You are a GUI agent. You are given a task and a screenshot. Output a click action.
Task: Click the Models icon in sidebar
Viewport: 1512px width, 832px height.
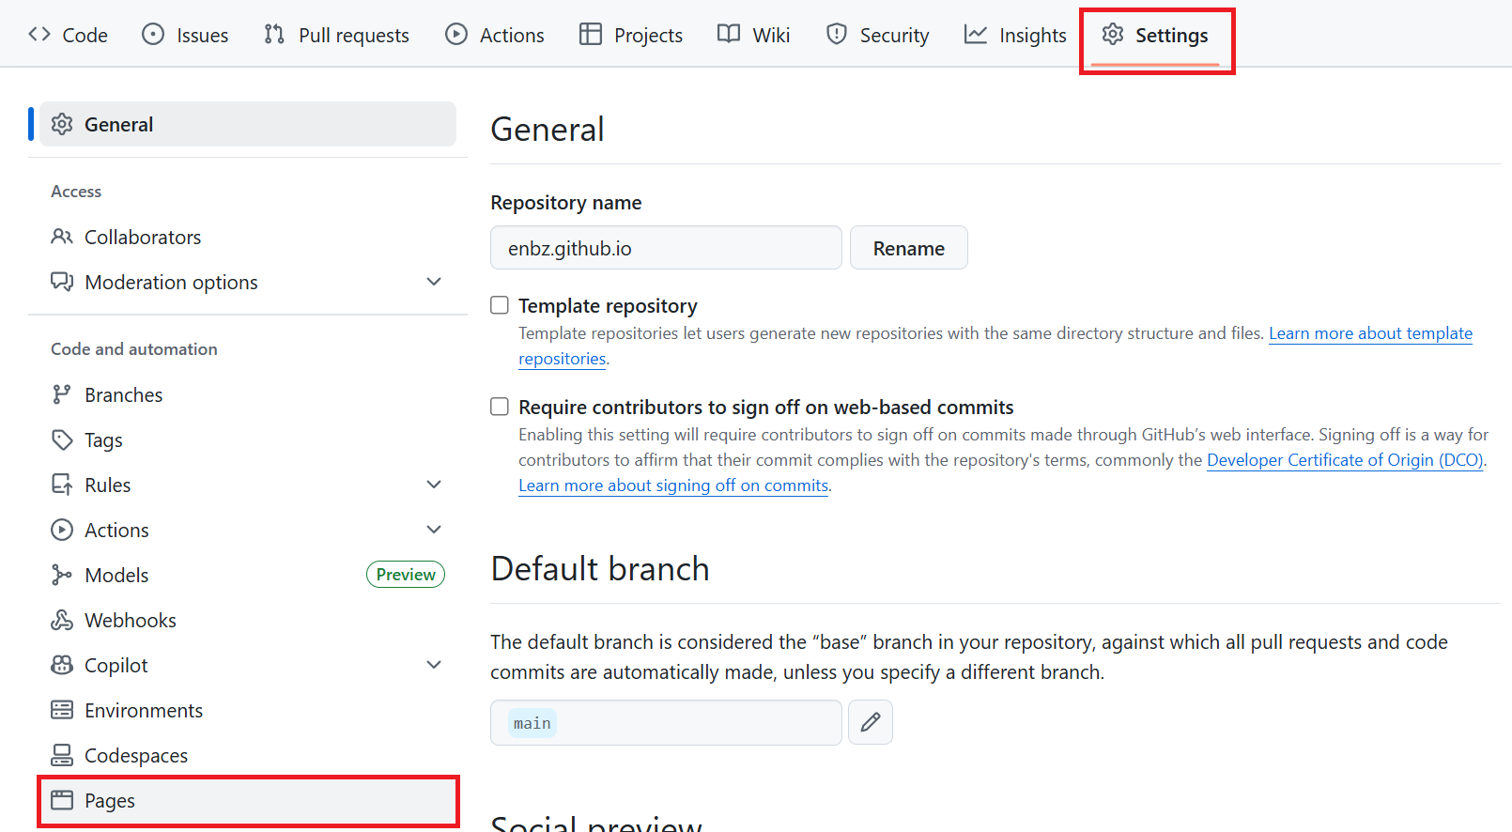62,575
